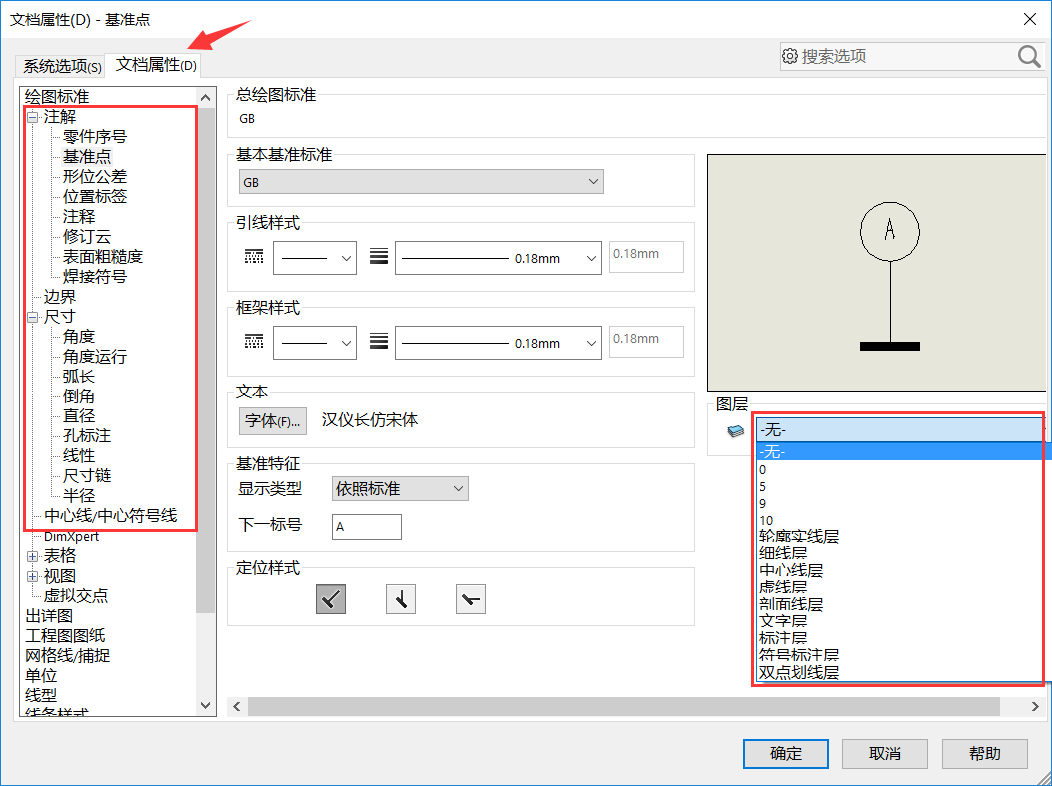The image size is (1052, 786).
Task: Expand the 表格 tree node
Action: [32, 556]
